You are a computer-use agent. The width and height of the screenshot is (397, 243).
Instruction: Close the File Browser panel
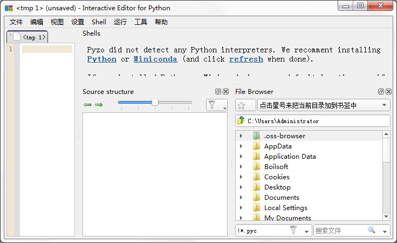[x=388, y=92]
